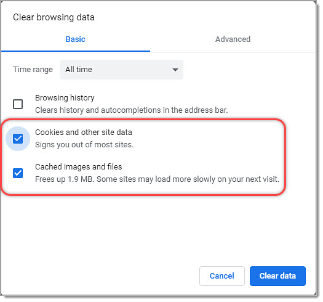This screenshot has width=323, height=302.
Task: Click the Browsing history label text
Action: [65, 98]
